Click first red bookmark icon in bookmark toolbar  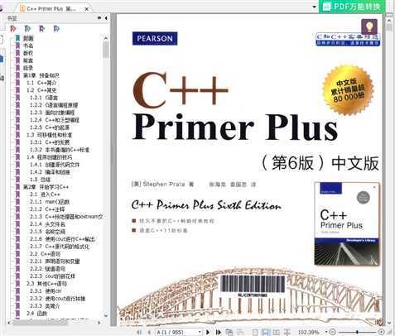tap(13, 28)
